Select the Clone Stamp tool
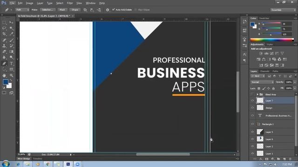The image size is (298, 167). point(4,46)
